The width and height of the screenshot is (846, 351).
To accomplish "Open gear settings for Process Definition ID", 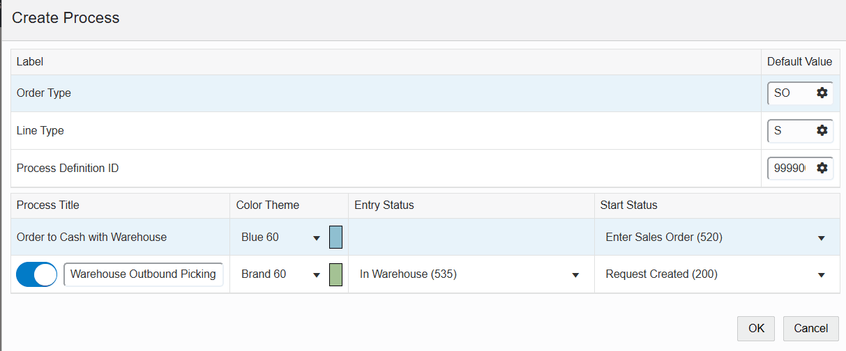I will click(822, 168).
